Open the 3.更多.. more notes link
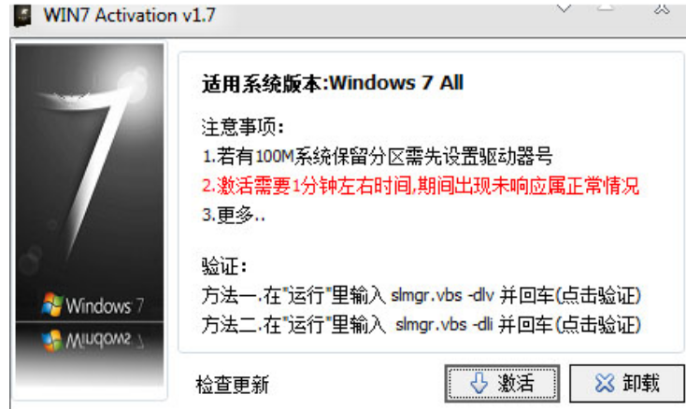686x409 pixels. coord(234,215)
